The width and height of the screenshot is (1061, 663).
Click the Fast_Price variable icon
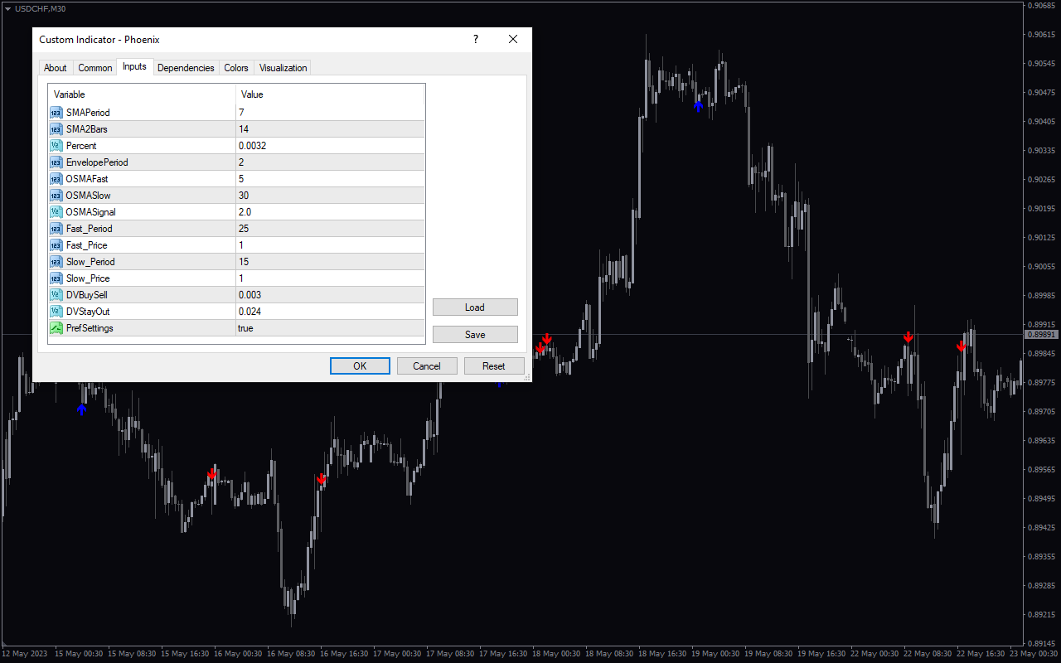(56, 245)
